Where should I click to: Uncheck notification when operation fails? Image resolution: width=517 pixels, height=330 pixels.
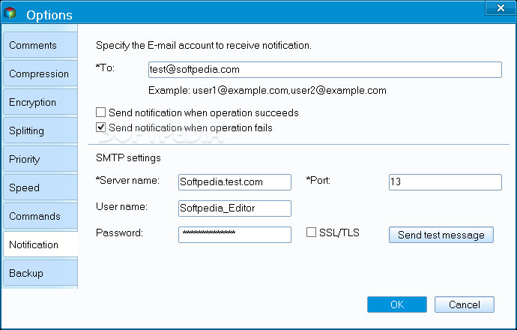(101, 127)
